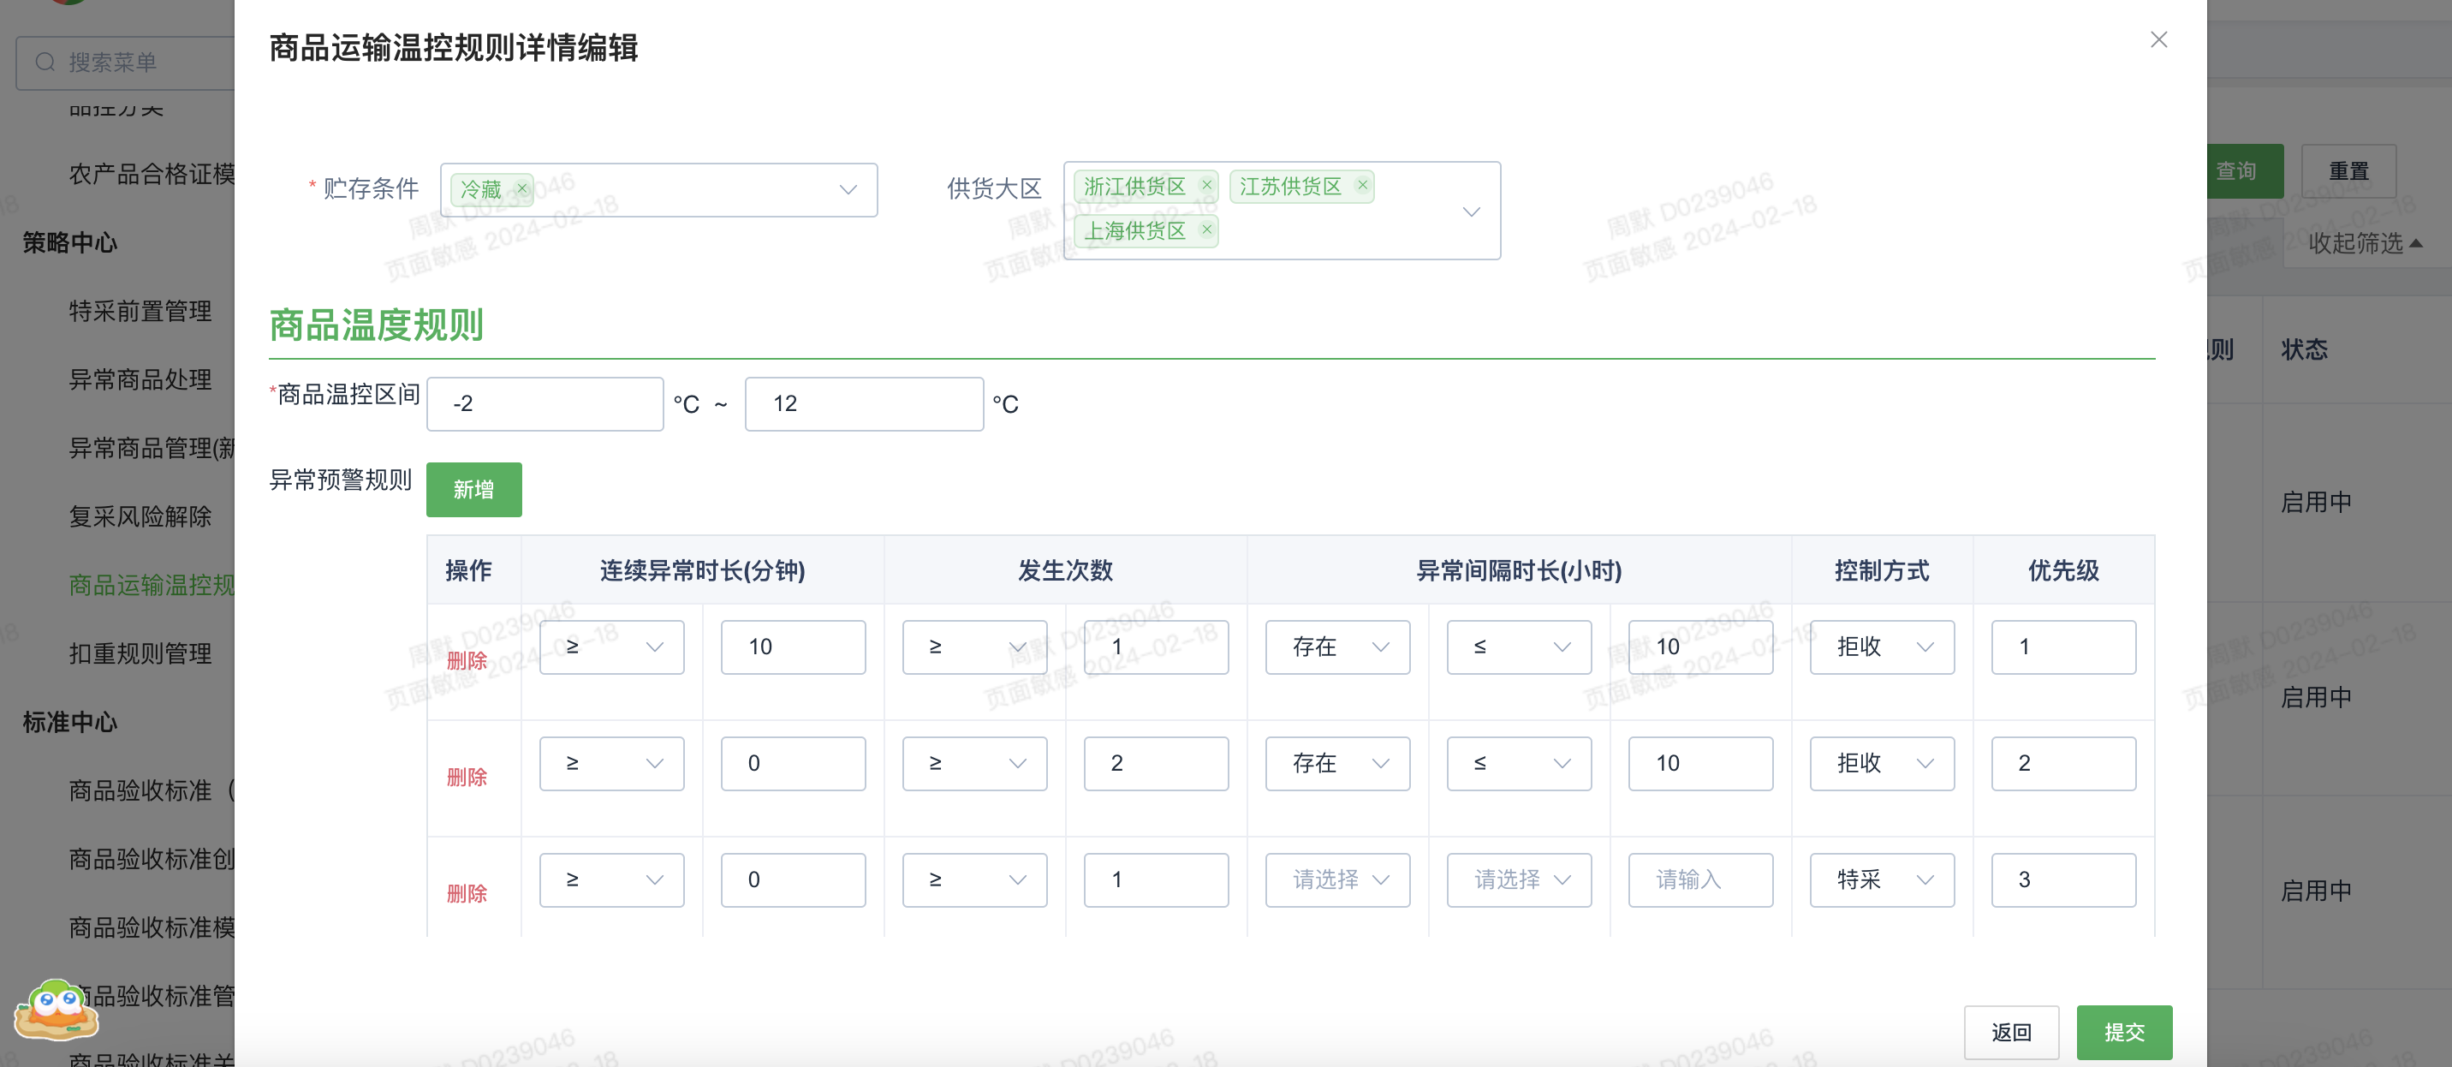Click the 控制方式 column header
This screenshot has height=1067, width=2452.
[1882, 570]
